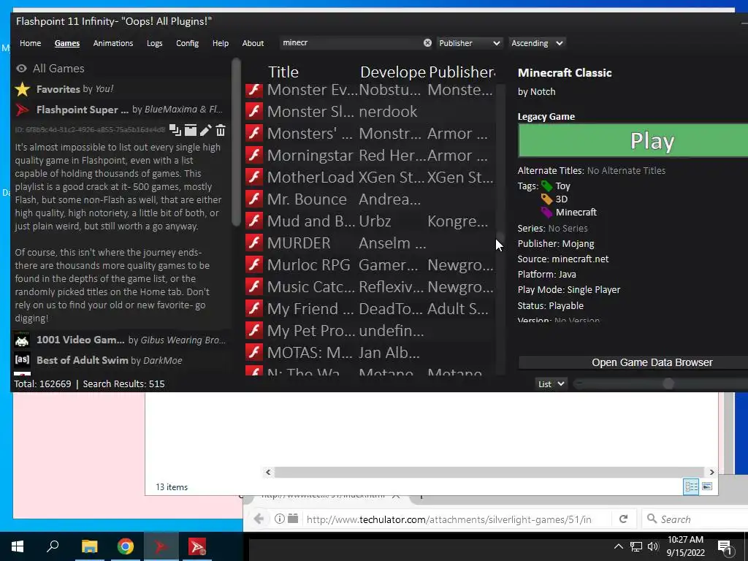The width and height of the screenshot is (748, 561).
Task: Sort by the Title column header
Action: point(283,72)
